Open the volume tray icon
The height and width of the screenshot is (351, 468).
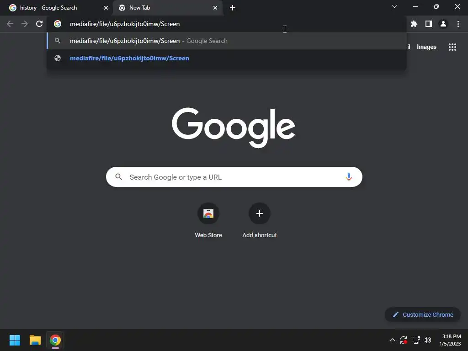(x=427, y=340)
